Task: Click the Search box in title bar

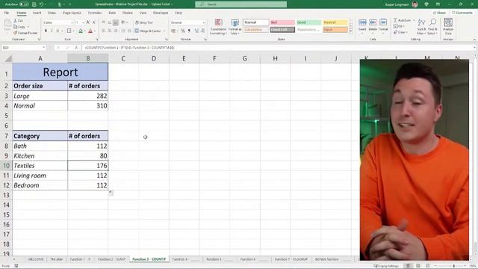Action: tap(240, 4)
